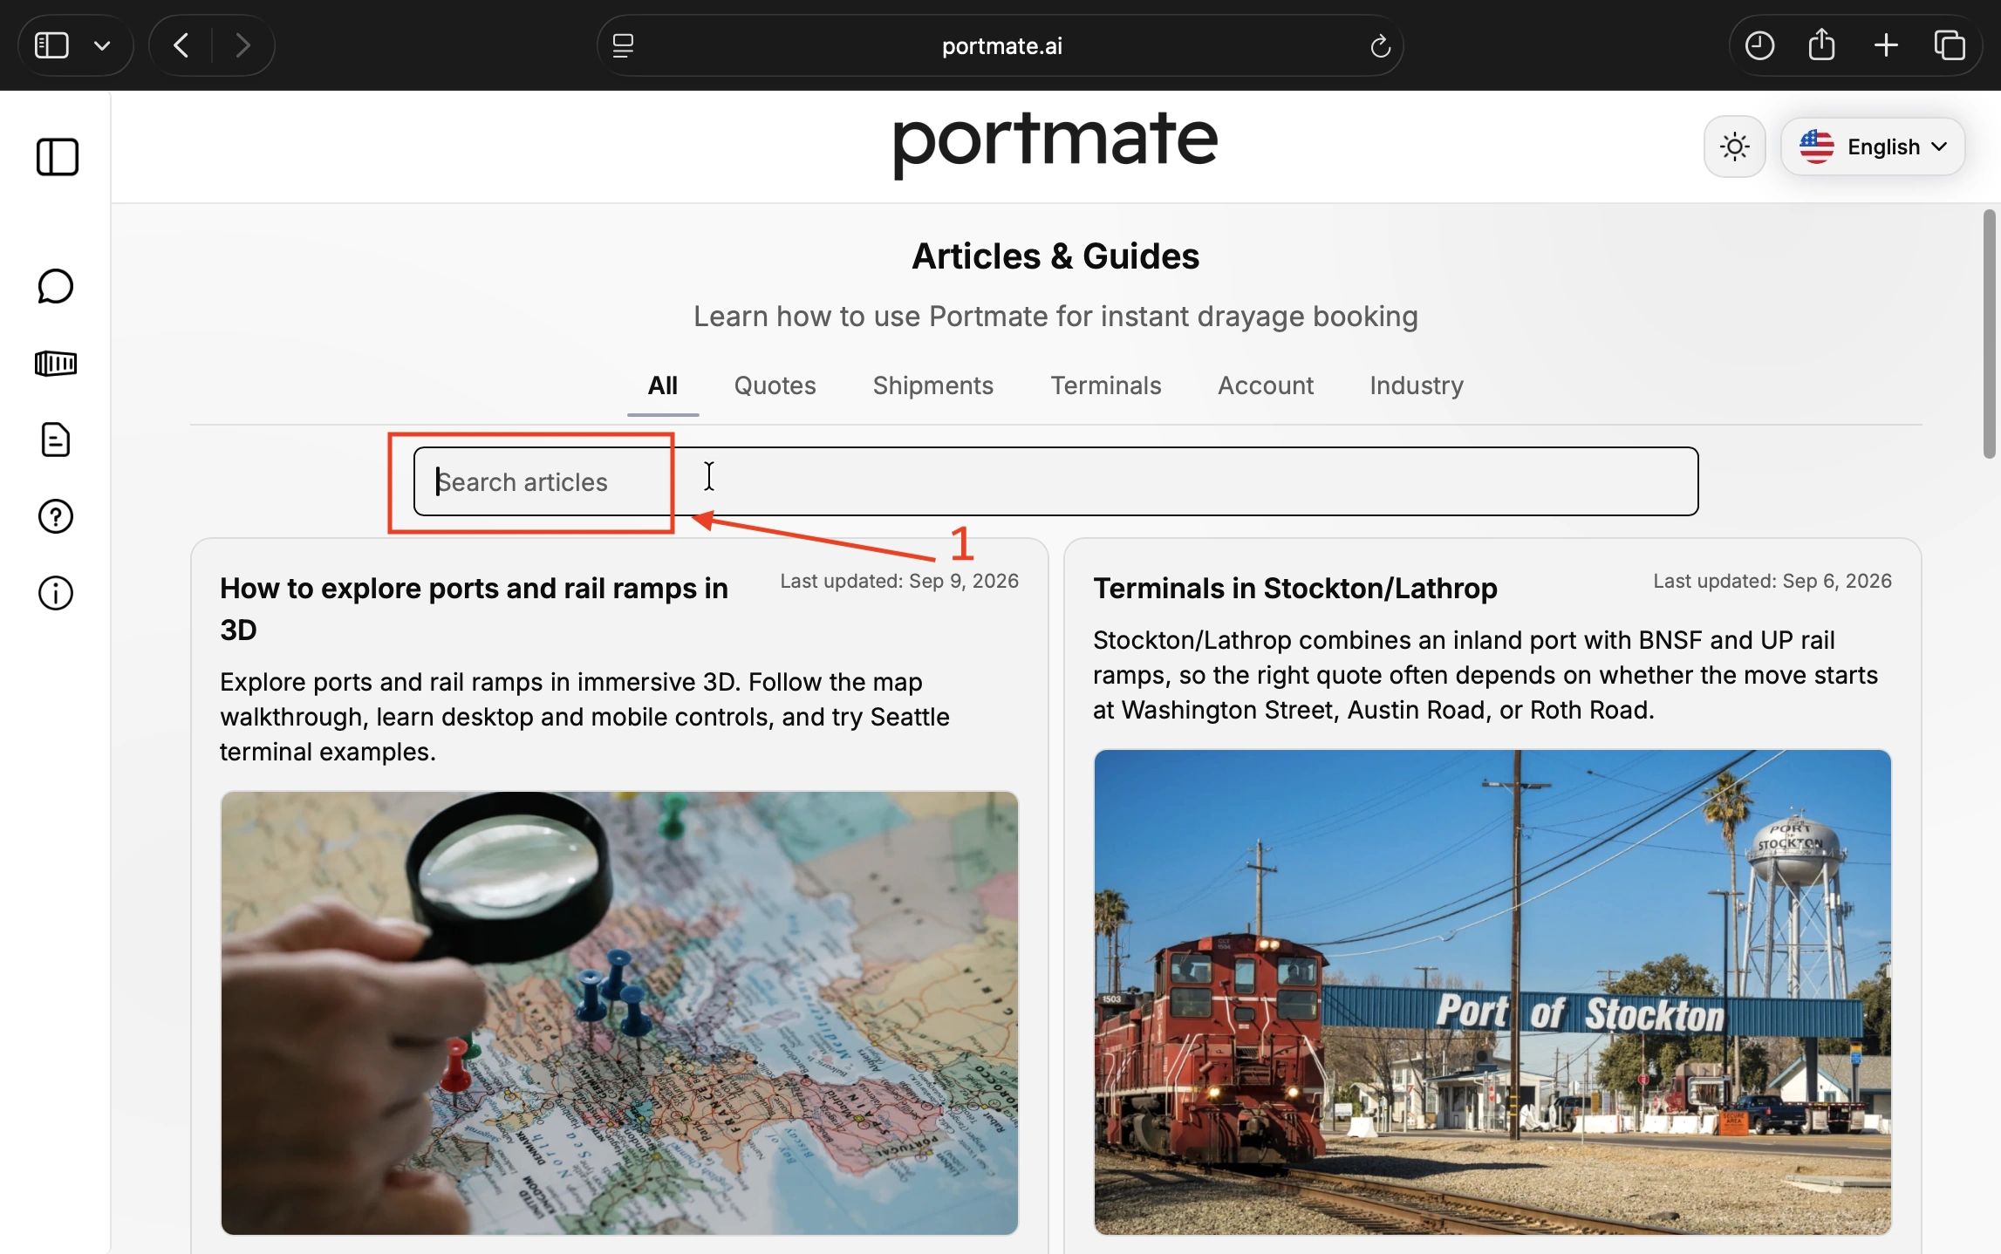Open the info circle icon in sidebar
Screen dimensions: 2001x1254
56,593
